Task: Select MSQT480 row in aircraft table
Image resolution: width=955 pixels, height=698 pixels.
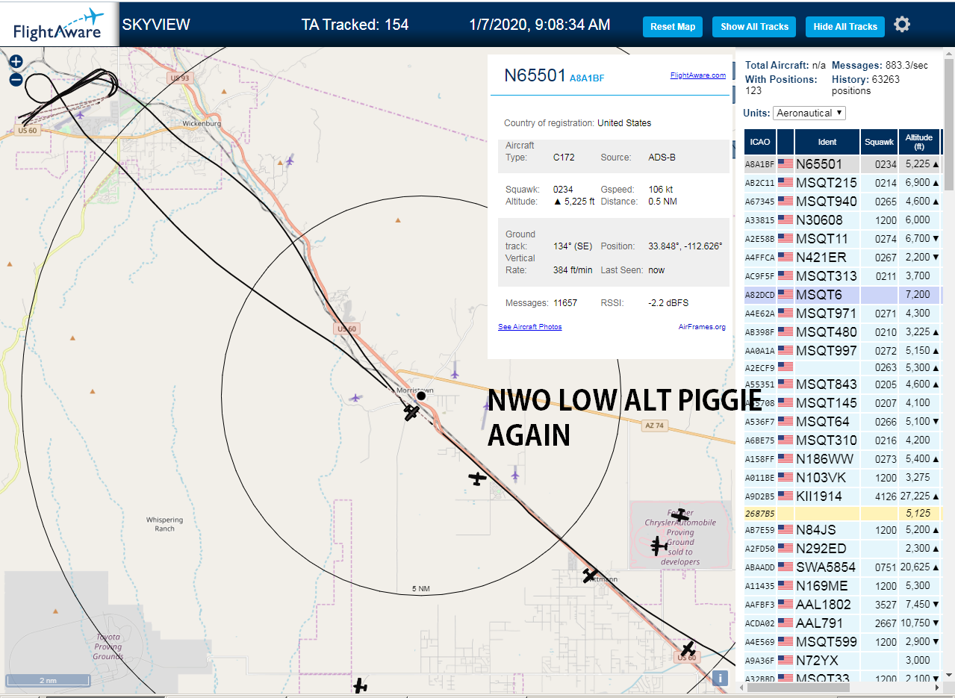Action: pyautogui.click(x=842, y=332)
